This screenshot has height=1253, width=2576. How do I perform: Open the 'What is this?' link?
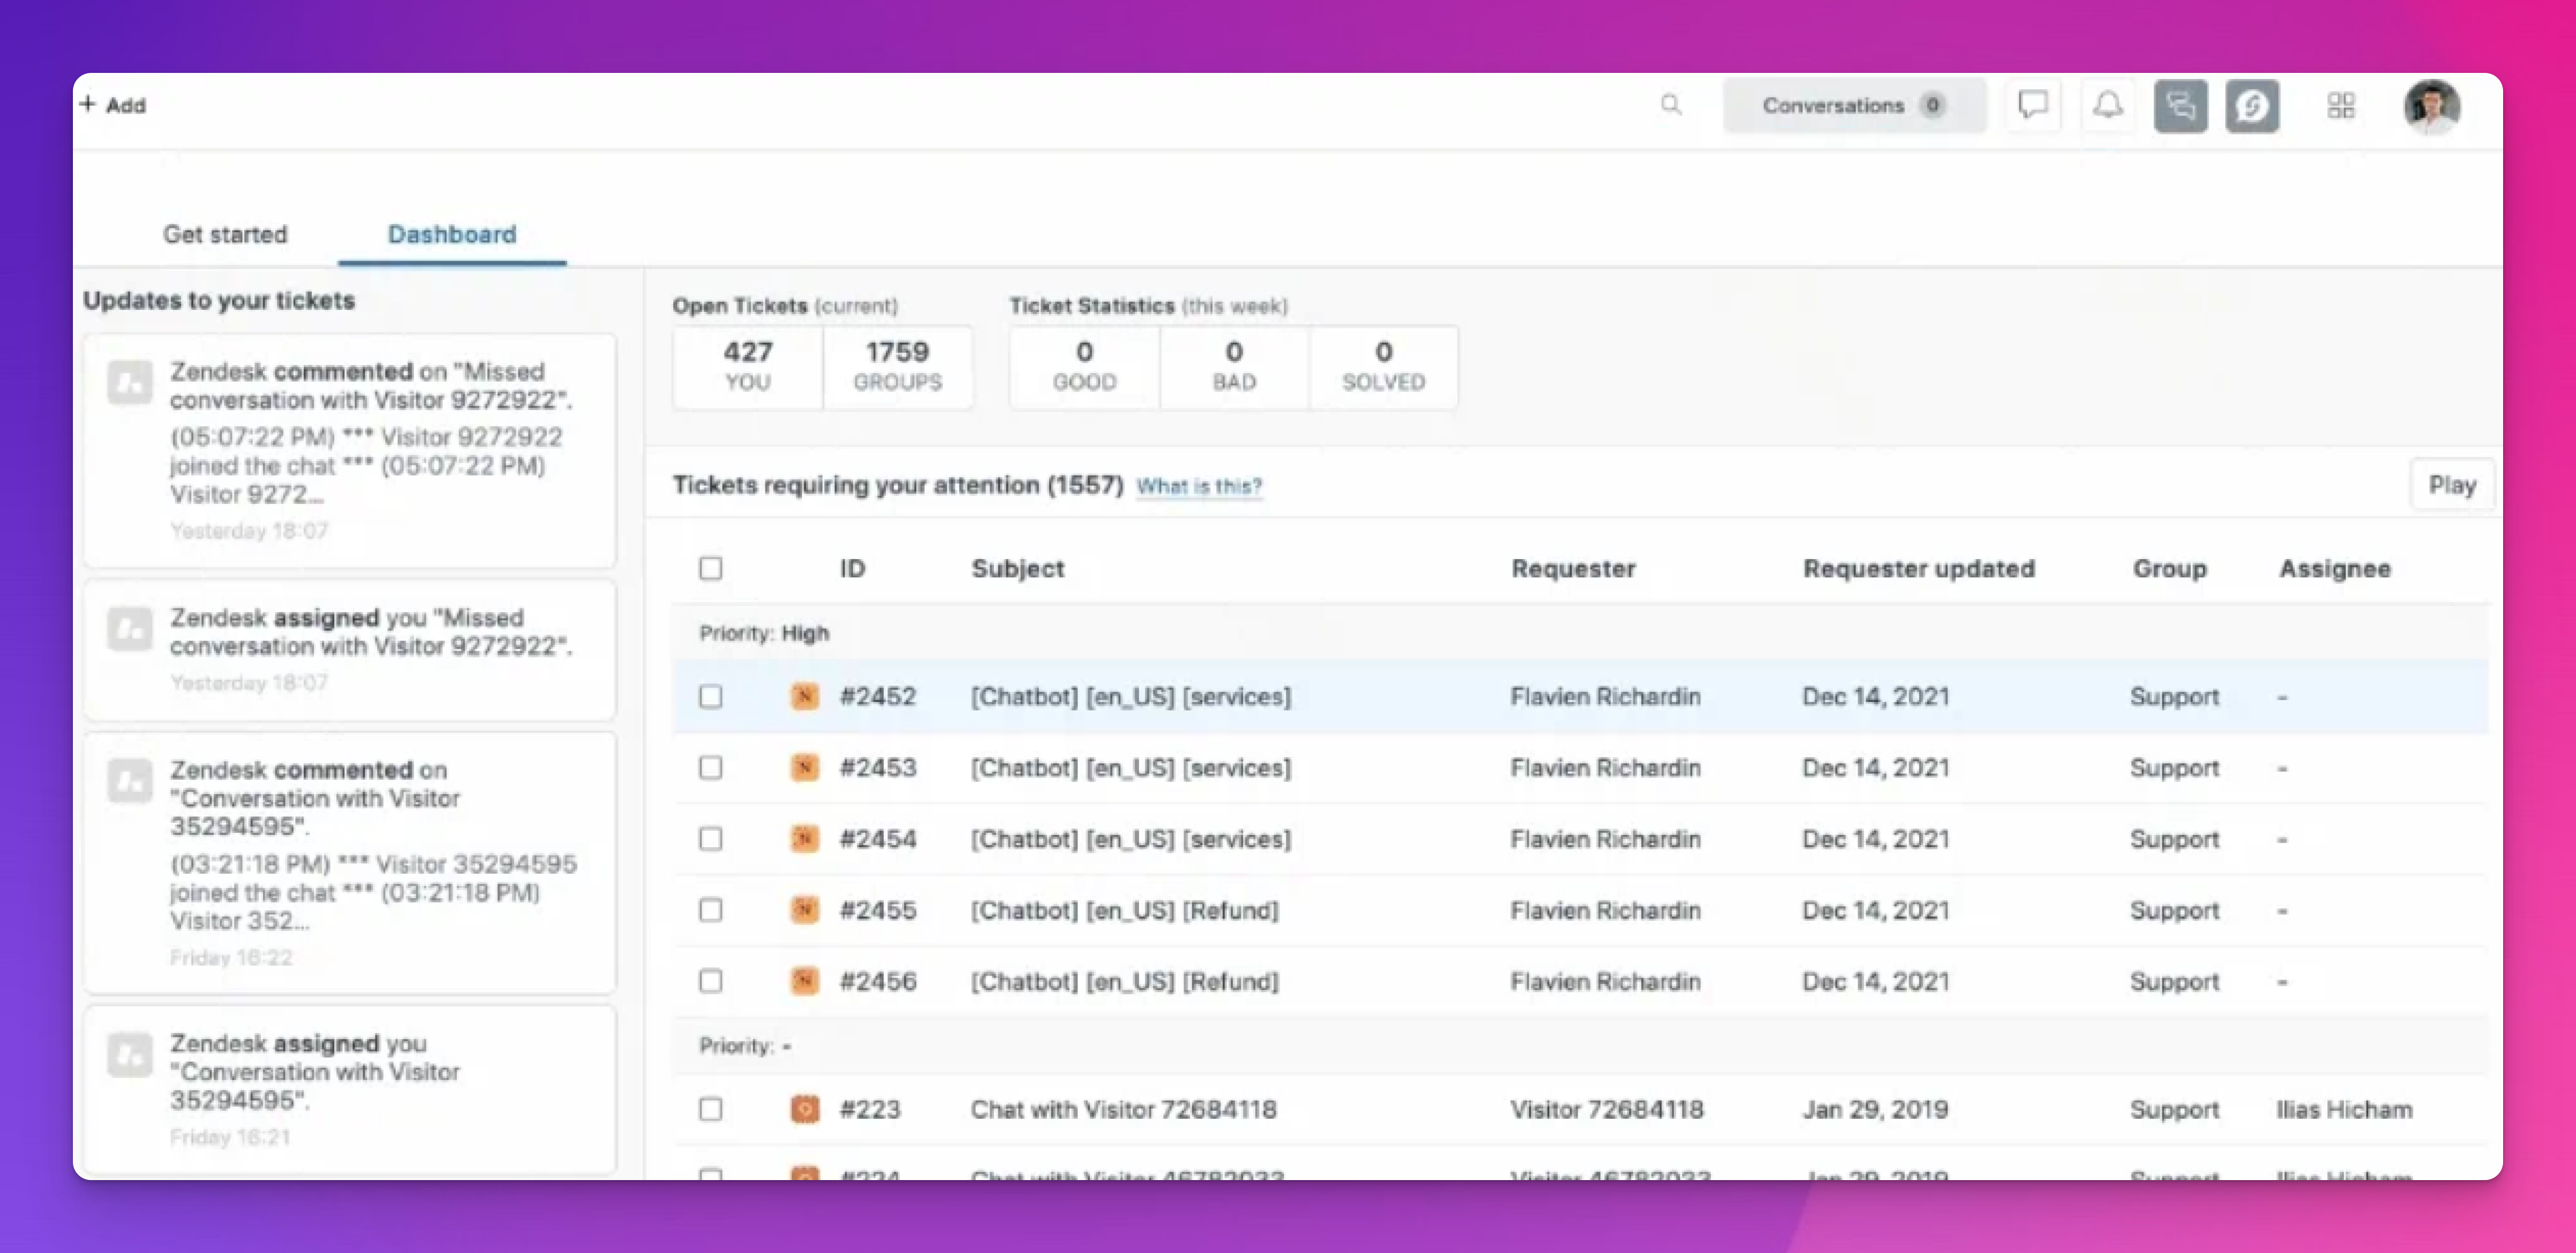click(1199, 486)
